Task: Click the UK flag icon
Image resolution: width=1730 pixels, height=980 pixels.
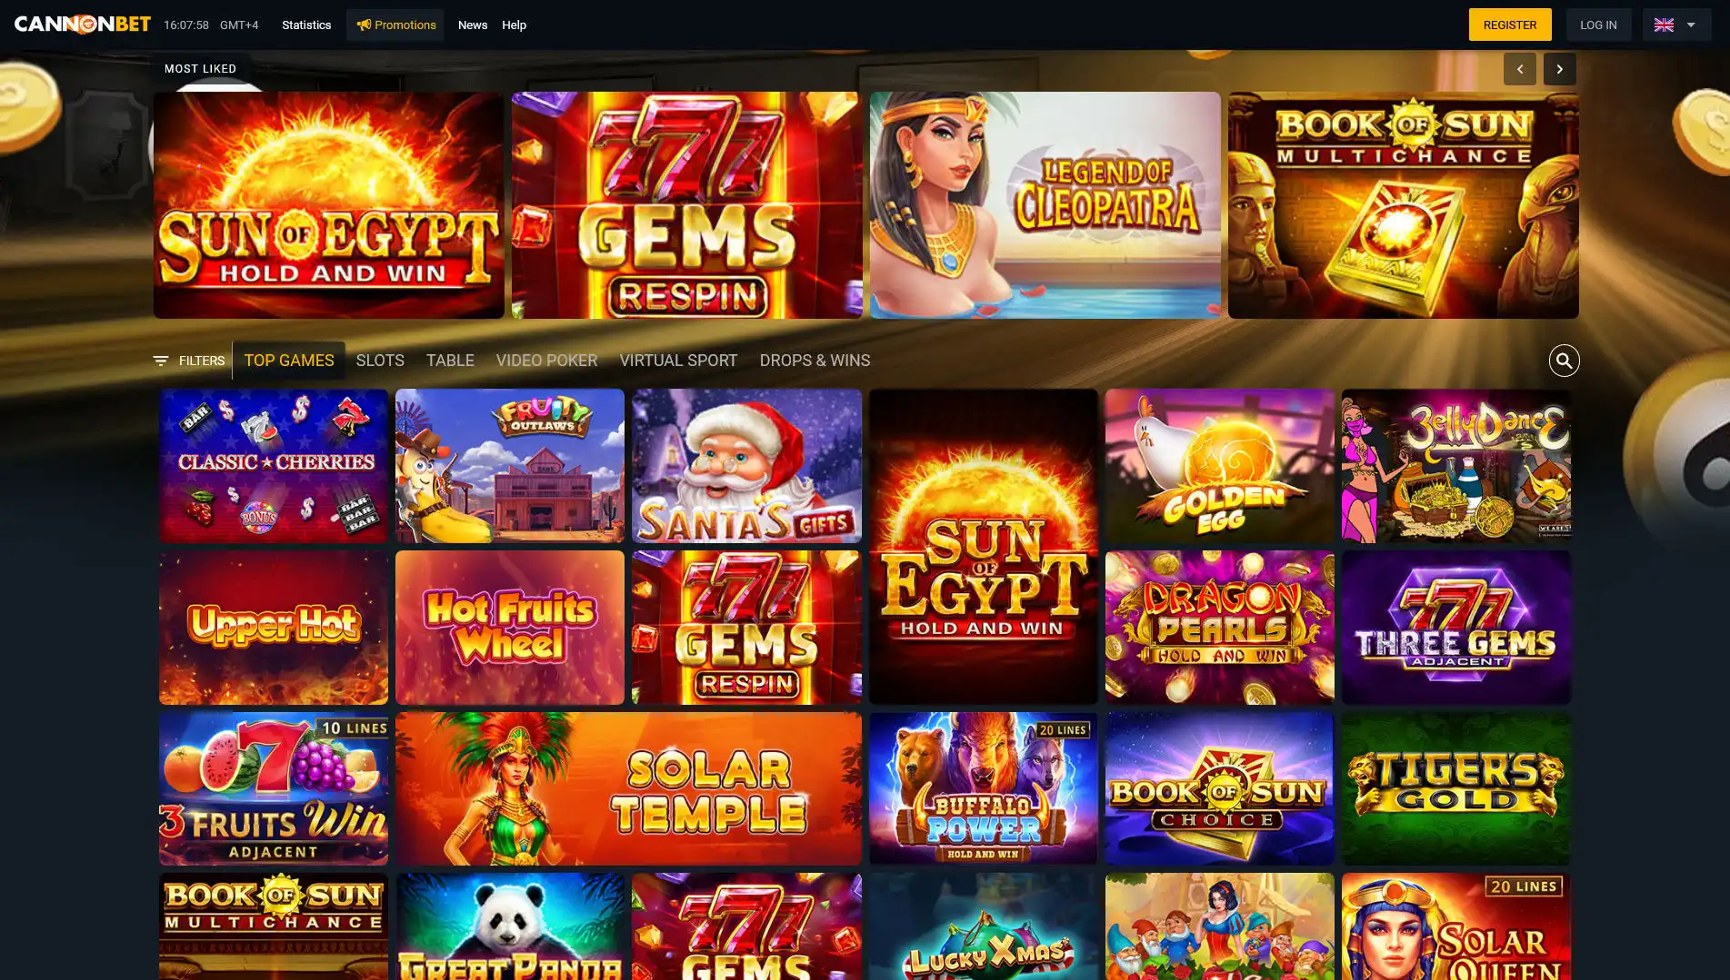Action: (x=1664, y=25)
